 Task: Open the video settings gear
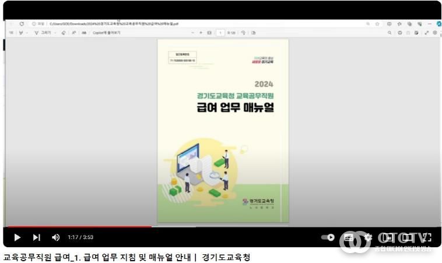(x=368, y=237)
